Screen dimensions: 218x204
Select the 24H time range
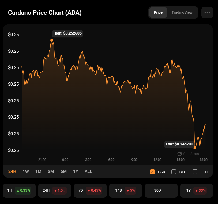click(12, 171)
